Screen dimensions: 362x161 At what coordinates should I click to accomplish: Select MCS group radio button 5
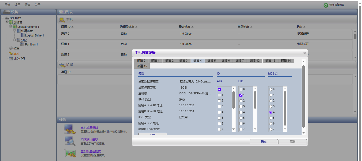[x=271, y=118]
